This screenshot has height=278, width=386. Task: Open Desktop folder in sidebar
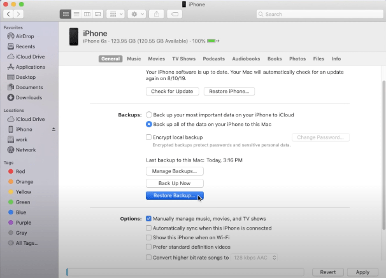pyautogui.click(x=22, y=77)
